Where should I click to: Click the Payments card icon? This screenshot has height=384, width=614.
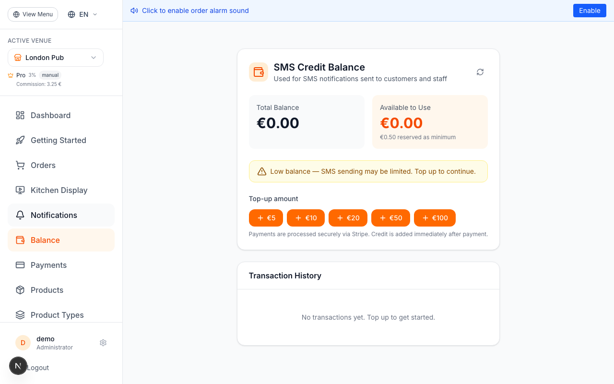(x=20, y=265)
